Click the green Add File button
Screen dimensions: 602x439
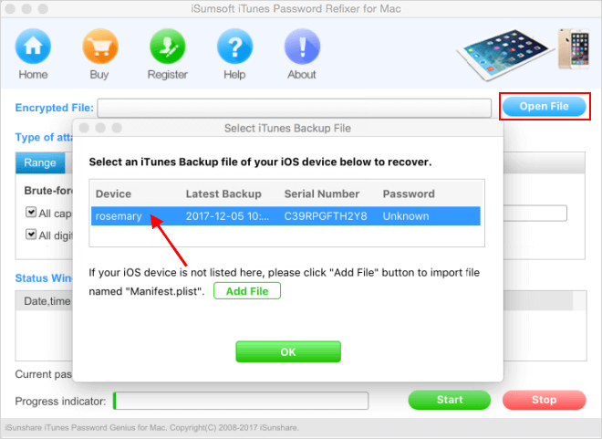(x=247, y=291)
